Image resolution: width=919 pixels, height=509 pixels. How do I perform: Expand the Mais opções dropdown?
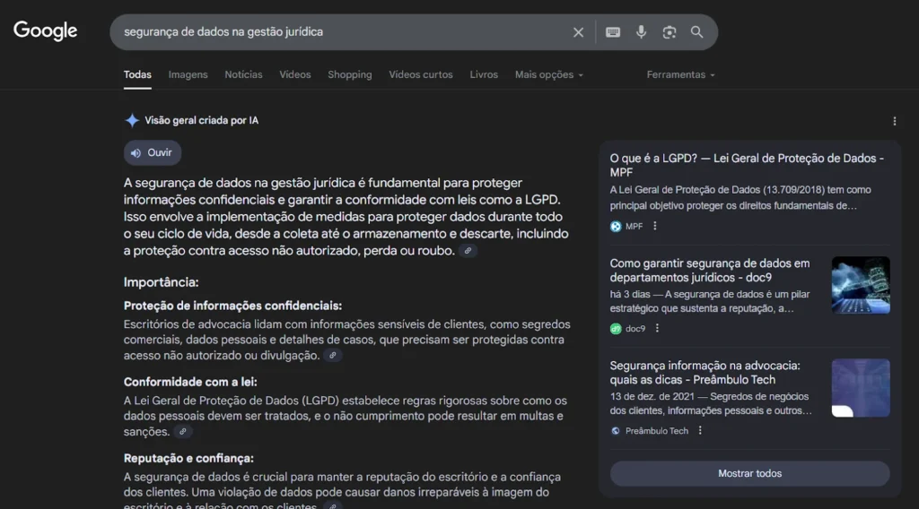(x=548, y=75)
